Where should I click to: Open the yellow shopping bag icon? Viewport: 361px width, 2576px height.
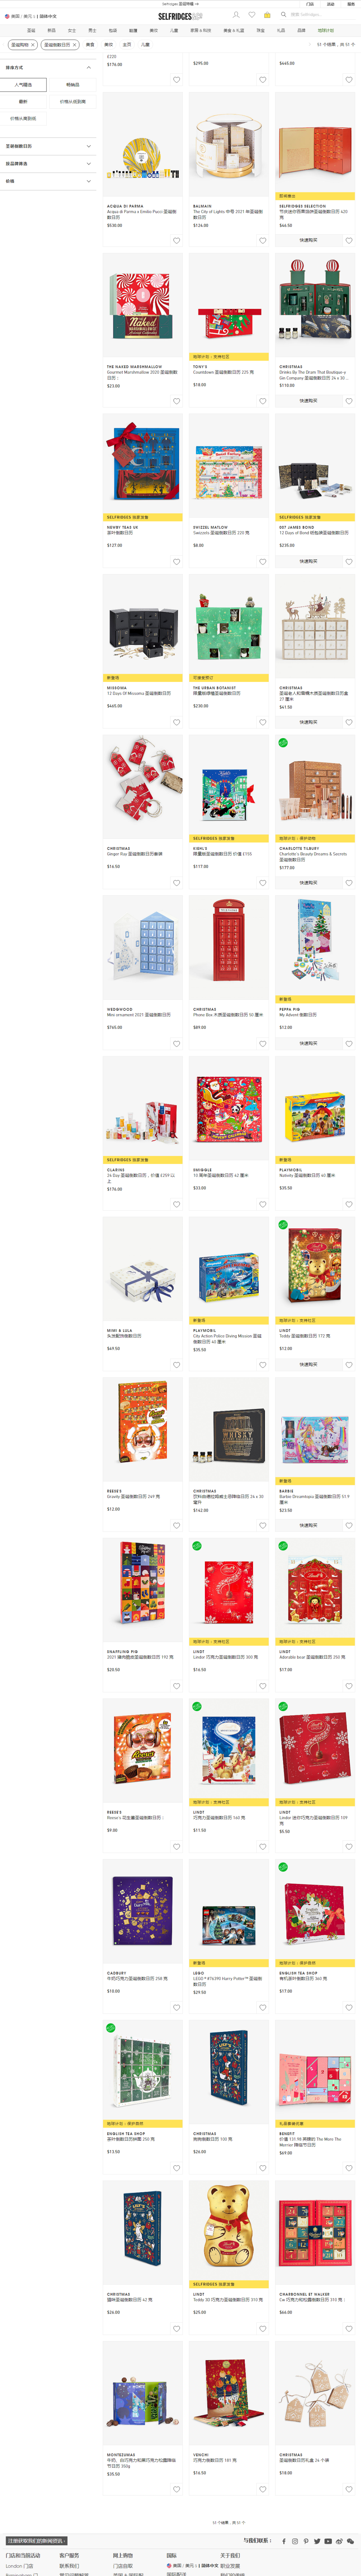(267, 15)
